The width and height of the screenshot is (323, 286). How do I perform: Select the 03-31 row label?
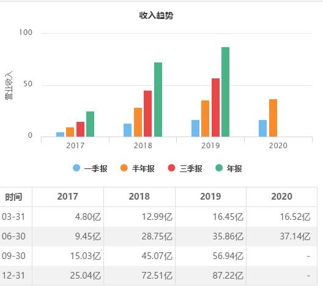coord(13,217)
